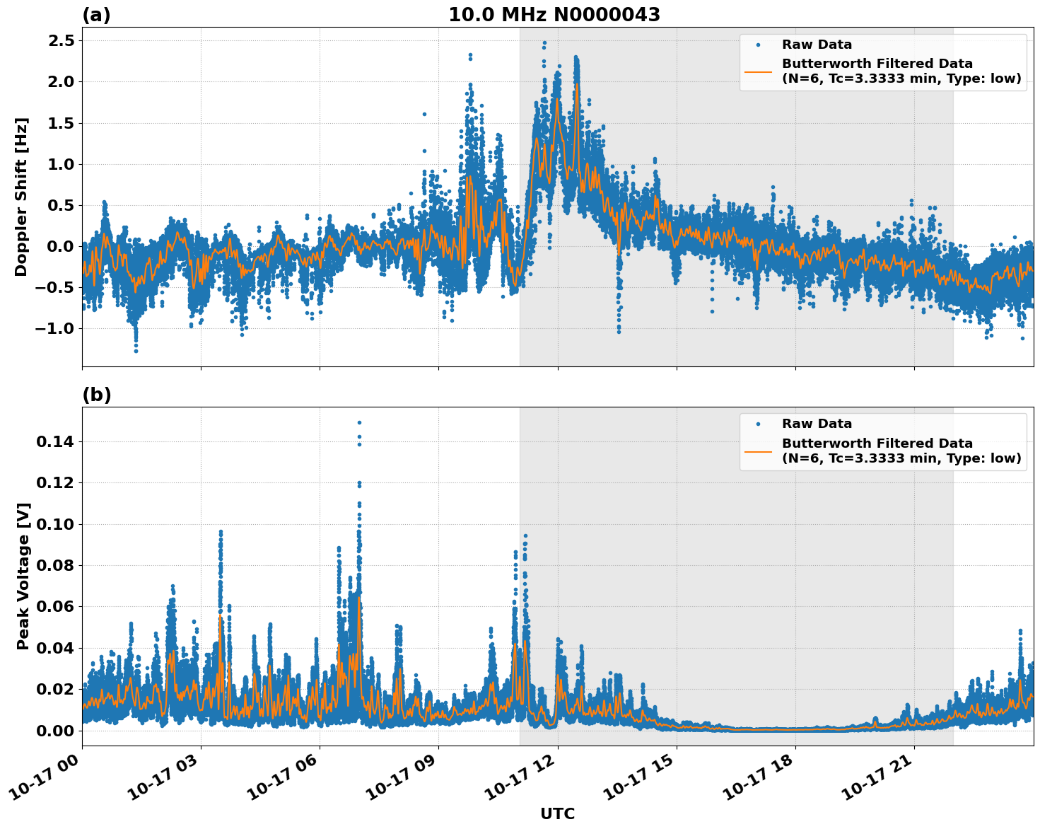Click the (a) panel label
1040x829 pixels.
[x=96, y=15]
